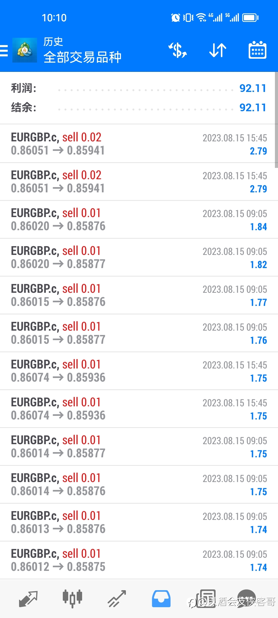Open the symbol filter dollar icon

pos(178,50)
